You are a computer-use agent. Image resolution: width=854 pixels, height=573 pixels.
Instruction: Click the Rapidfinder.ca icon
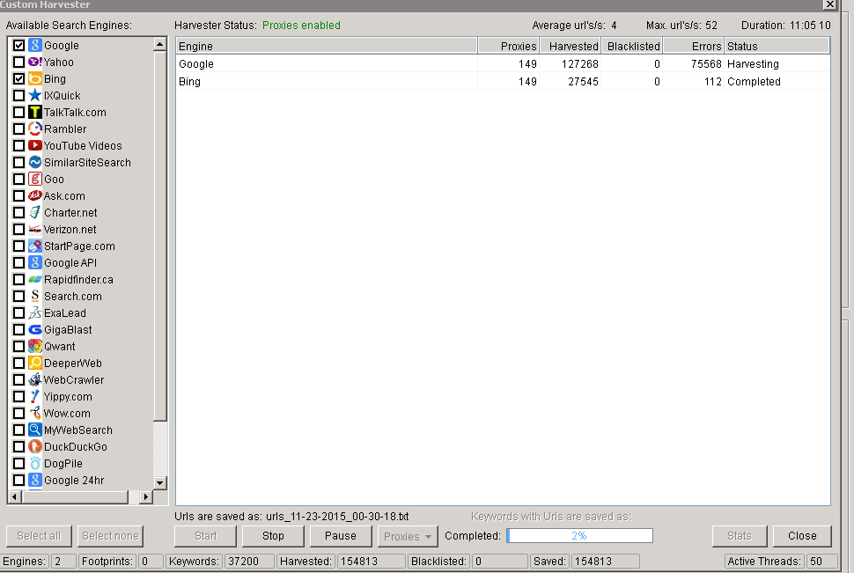(35, 279)
